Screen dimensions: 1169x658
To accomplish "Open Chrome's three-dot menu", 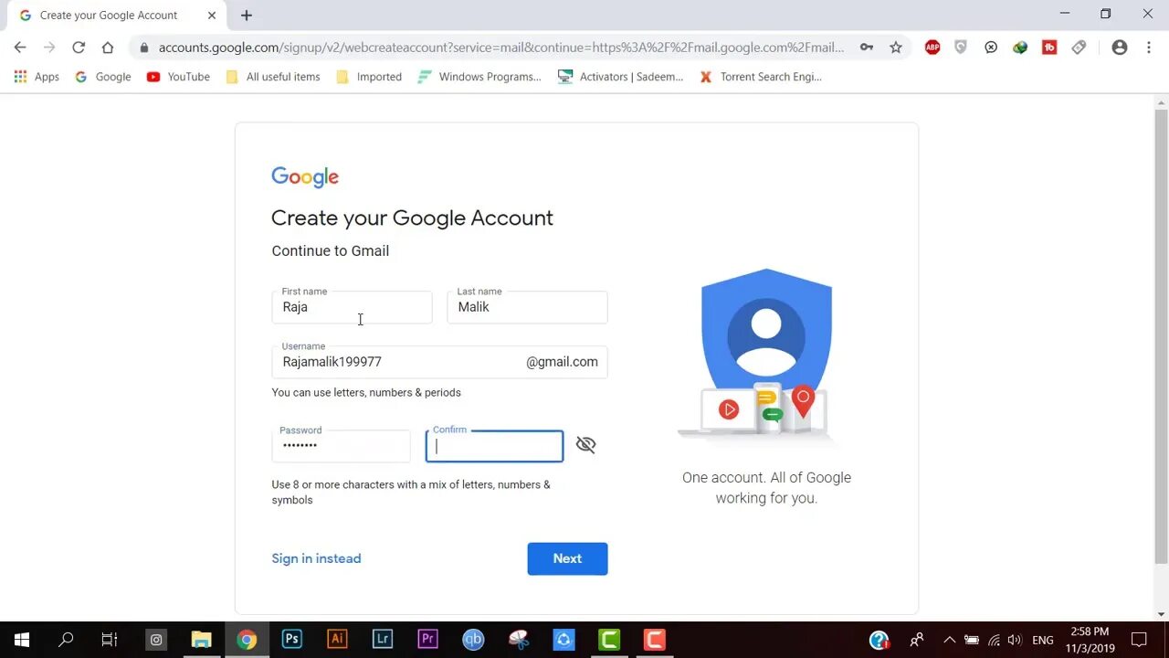I will tap(1149, 48).
